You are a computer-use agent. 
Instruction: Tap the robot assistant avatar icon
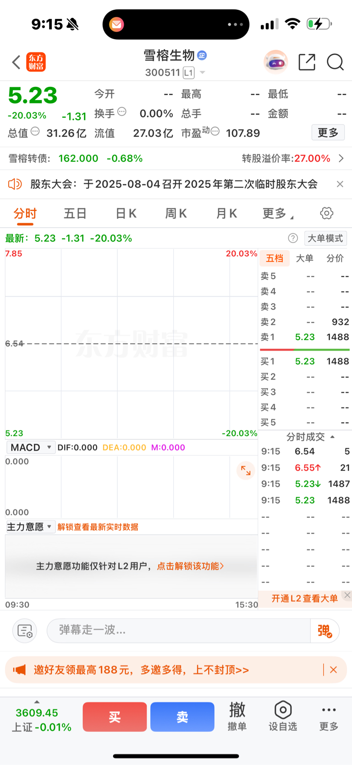(275, 62)
